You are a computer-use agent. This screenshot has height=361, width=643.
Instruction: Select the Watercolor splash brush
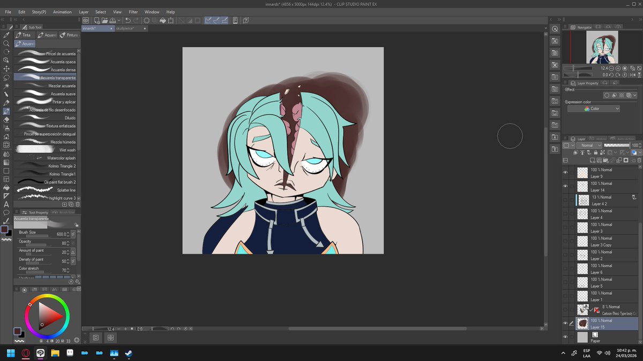pyautogui.click(x=46, y=158)
